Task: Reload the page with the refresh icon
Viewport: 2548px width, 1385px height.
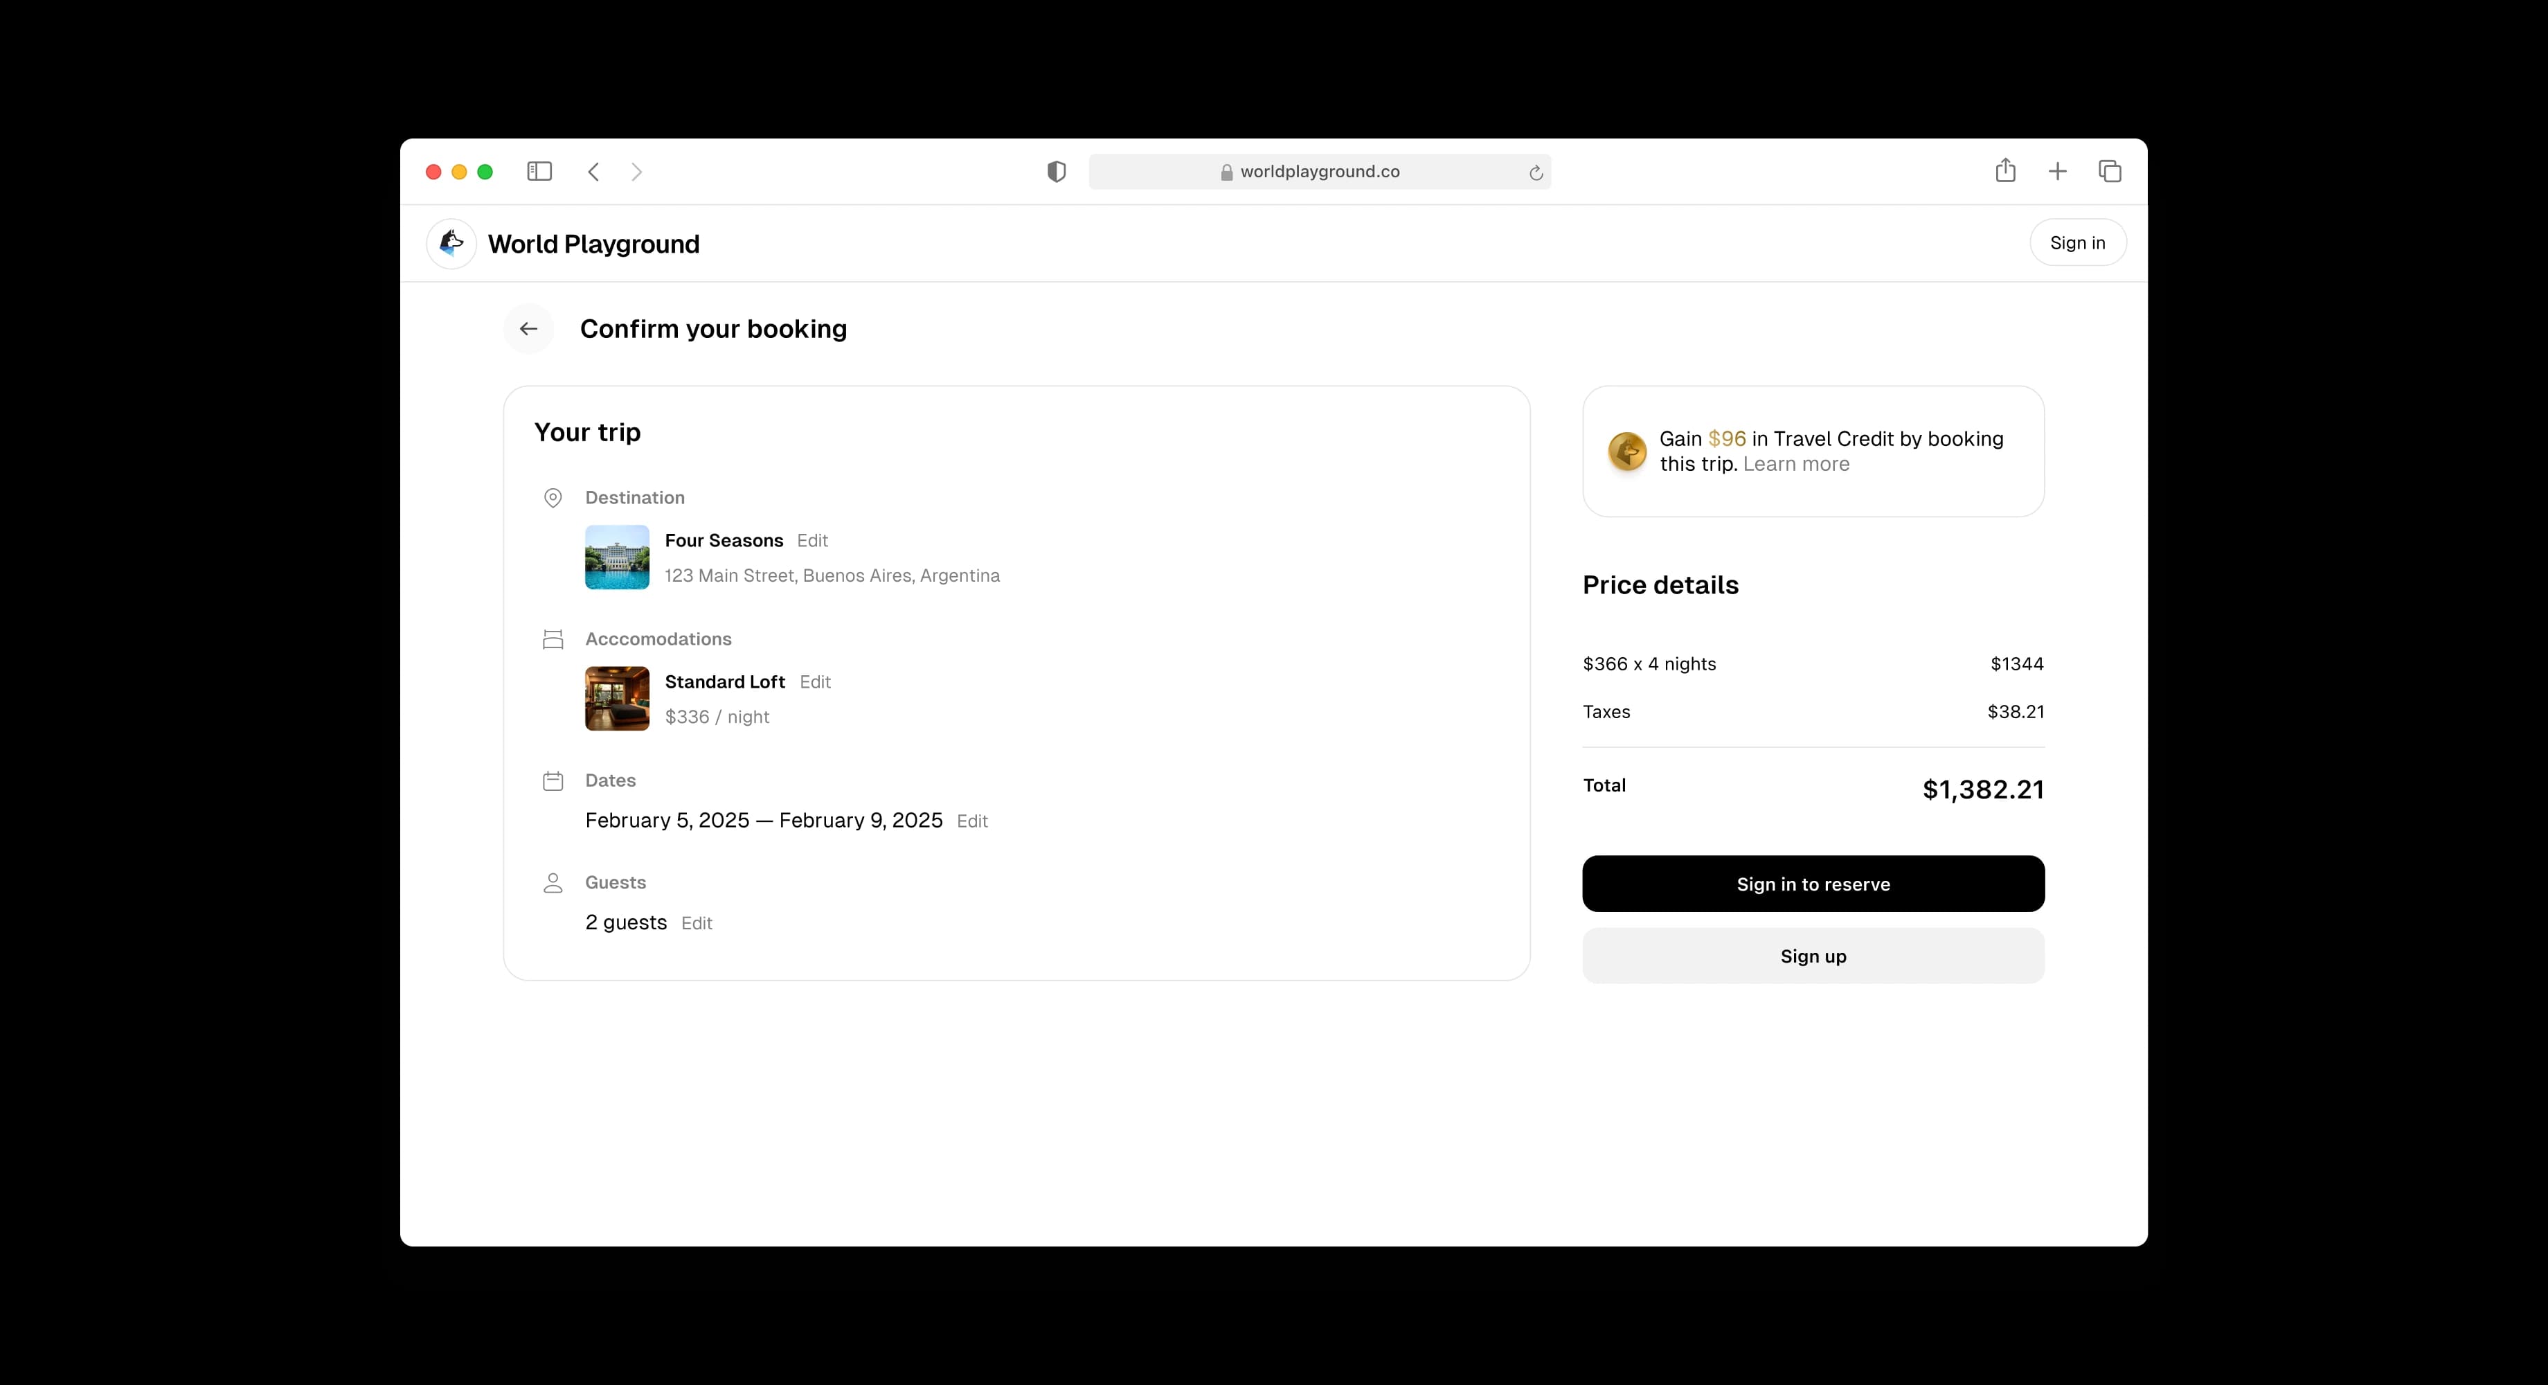Action: (x=1535, y=172)
